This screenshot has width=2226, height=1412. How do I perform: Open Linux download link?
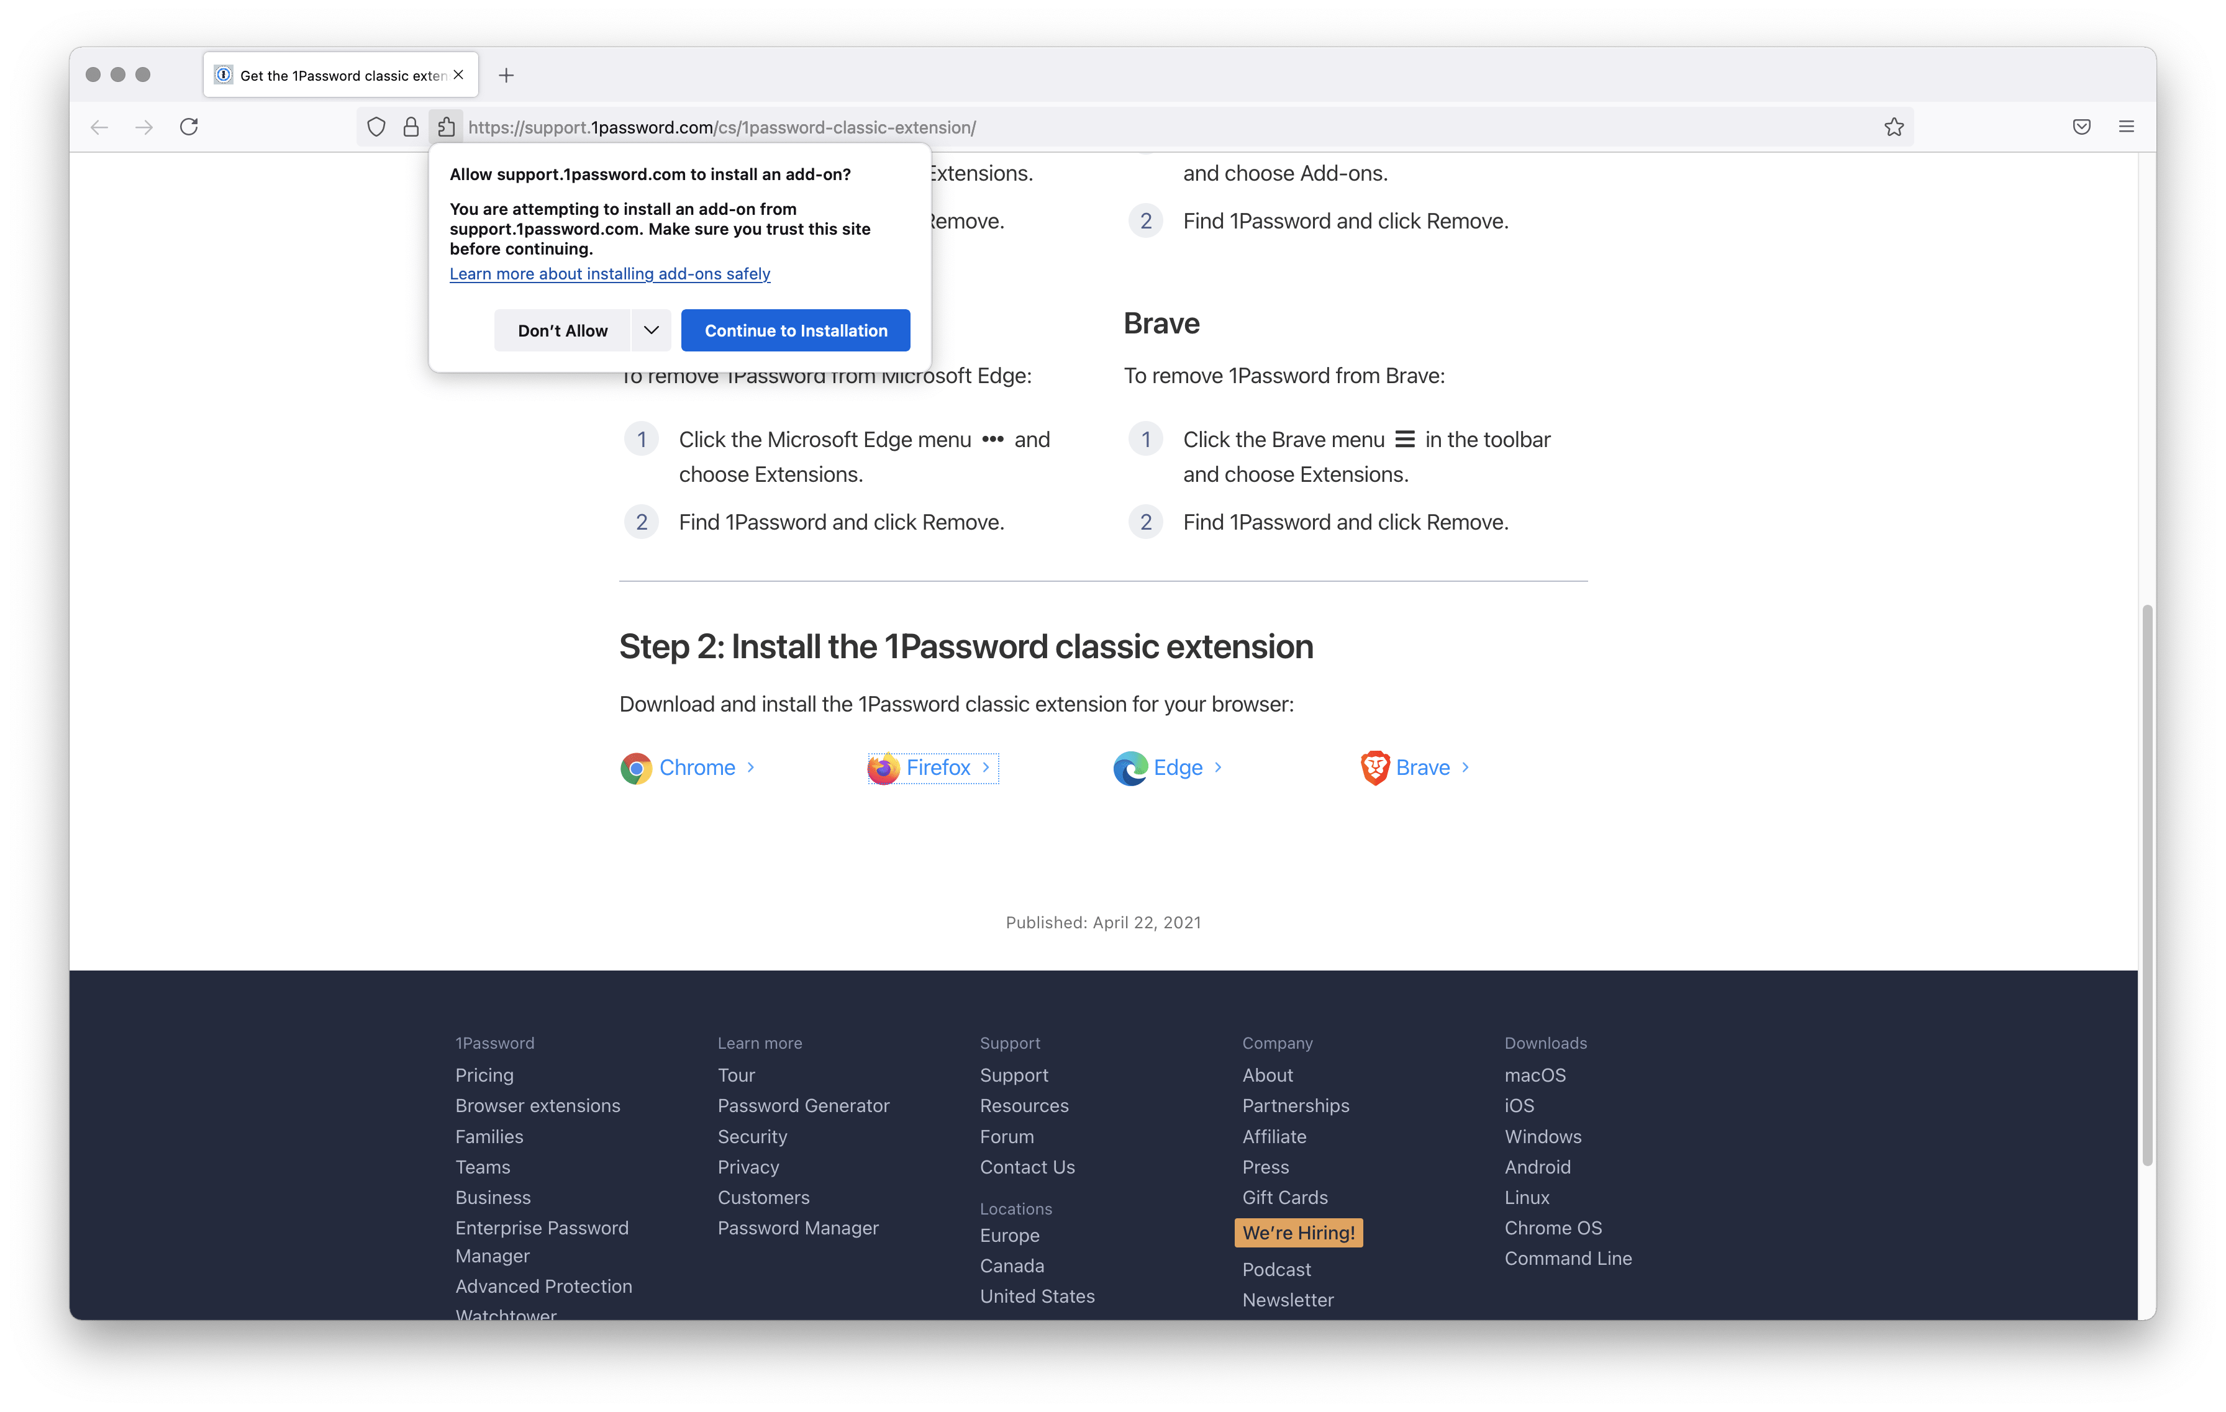click(x=1527, y=1198)
